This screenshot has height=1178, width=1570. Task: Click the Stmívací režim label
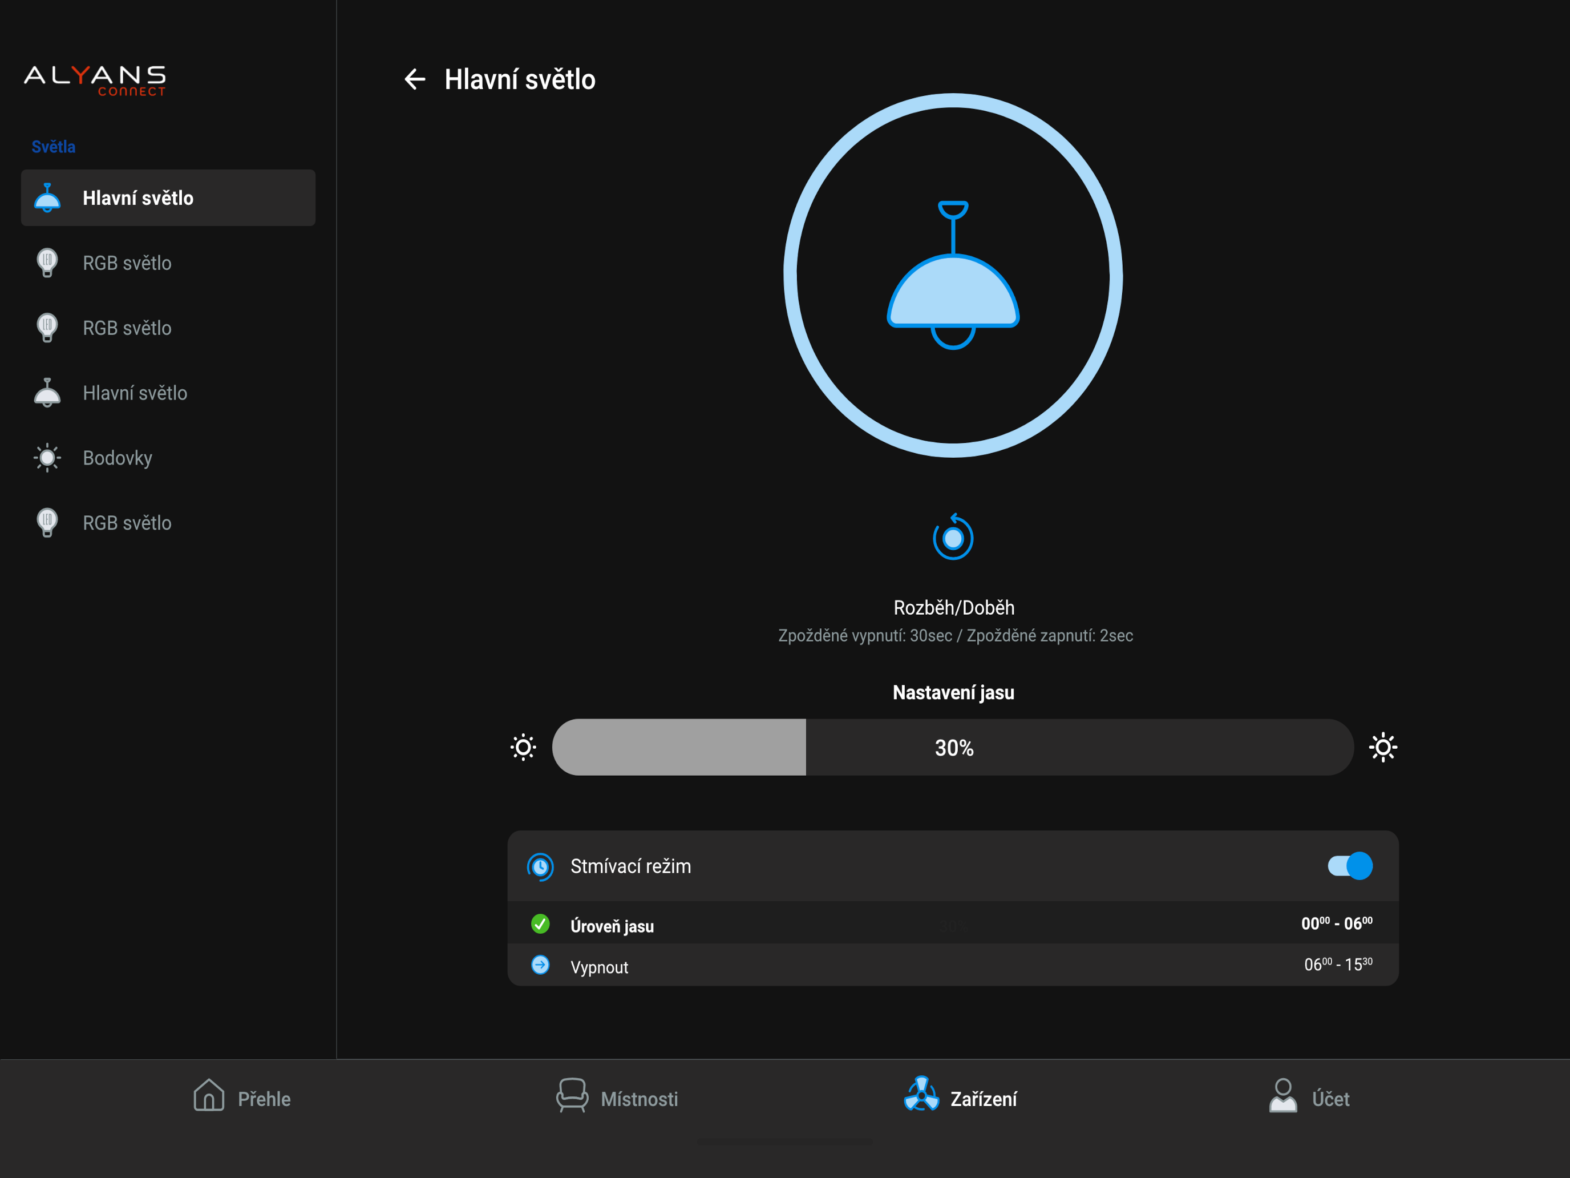pyautogui.click(x=630, y=866)
